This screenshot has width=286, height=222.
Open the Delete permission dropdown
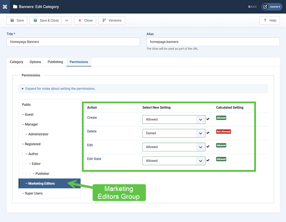click(x=174, y=133)
